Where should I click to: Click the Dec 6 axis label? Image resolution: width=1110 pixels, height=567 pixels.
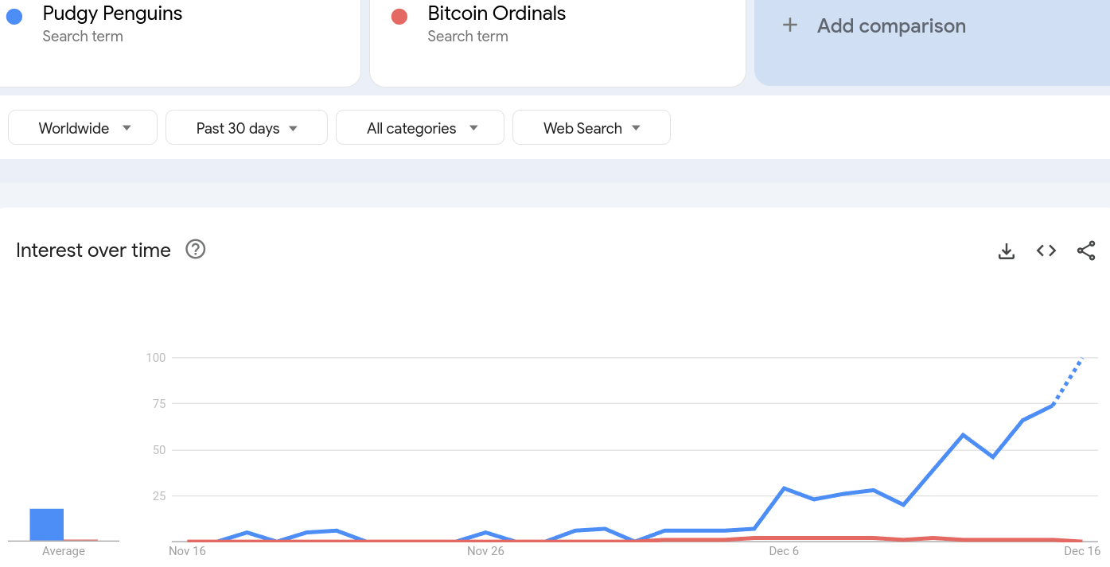click(784, 551)
